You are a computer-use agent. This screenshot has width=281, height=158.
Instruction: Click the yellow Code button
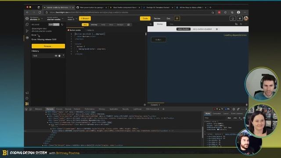click(145, 18)
